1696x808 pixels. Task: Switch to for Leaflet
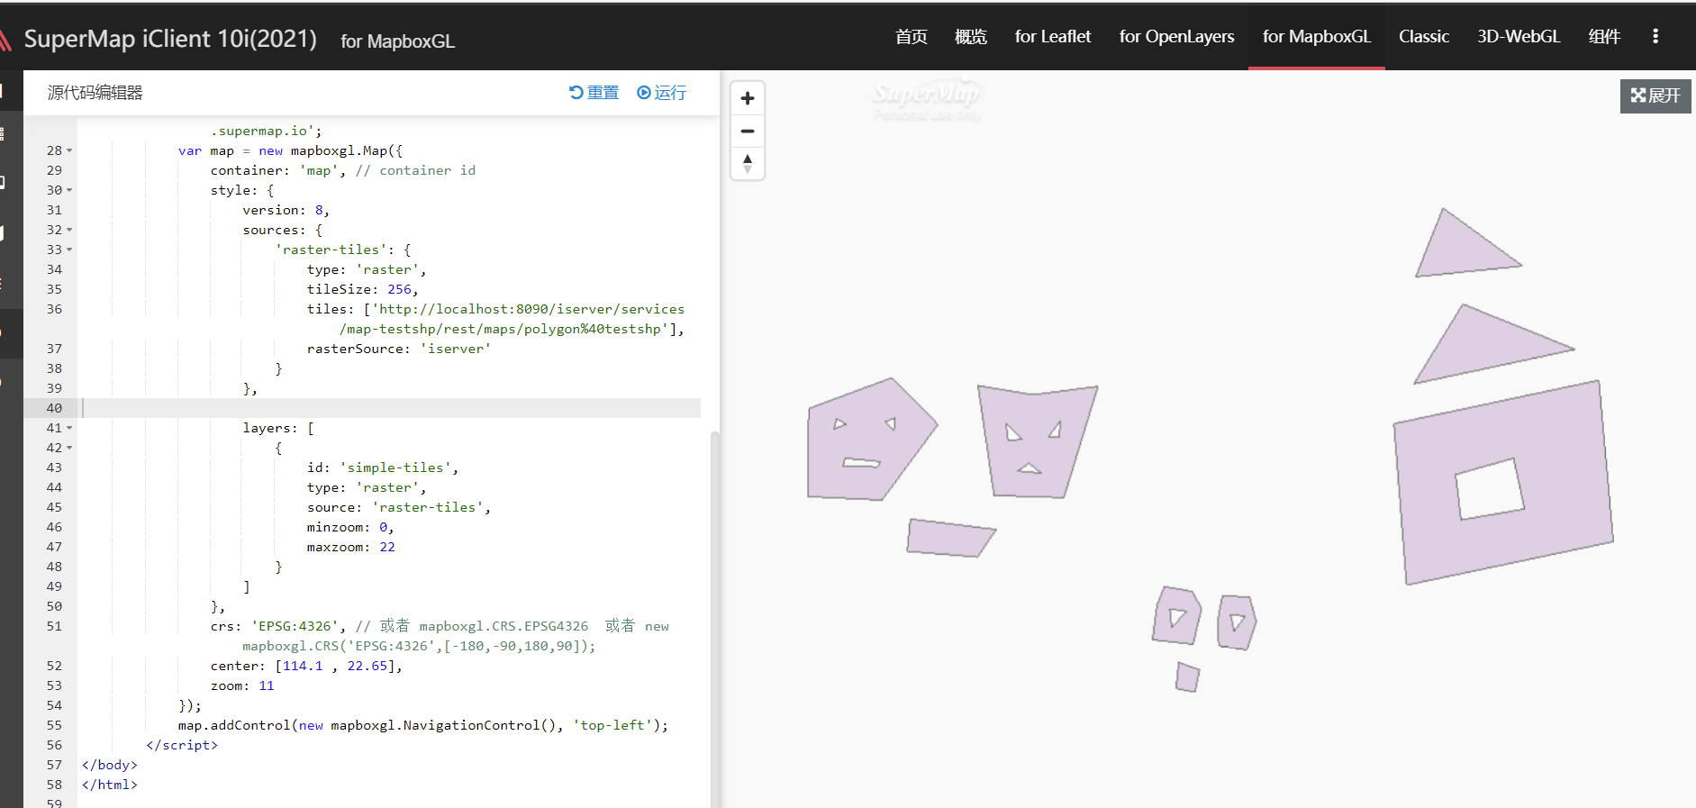pyautogui.click(x=1053, y=36)
